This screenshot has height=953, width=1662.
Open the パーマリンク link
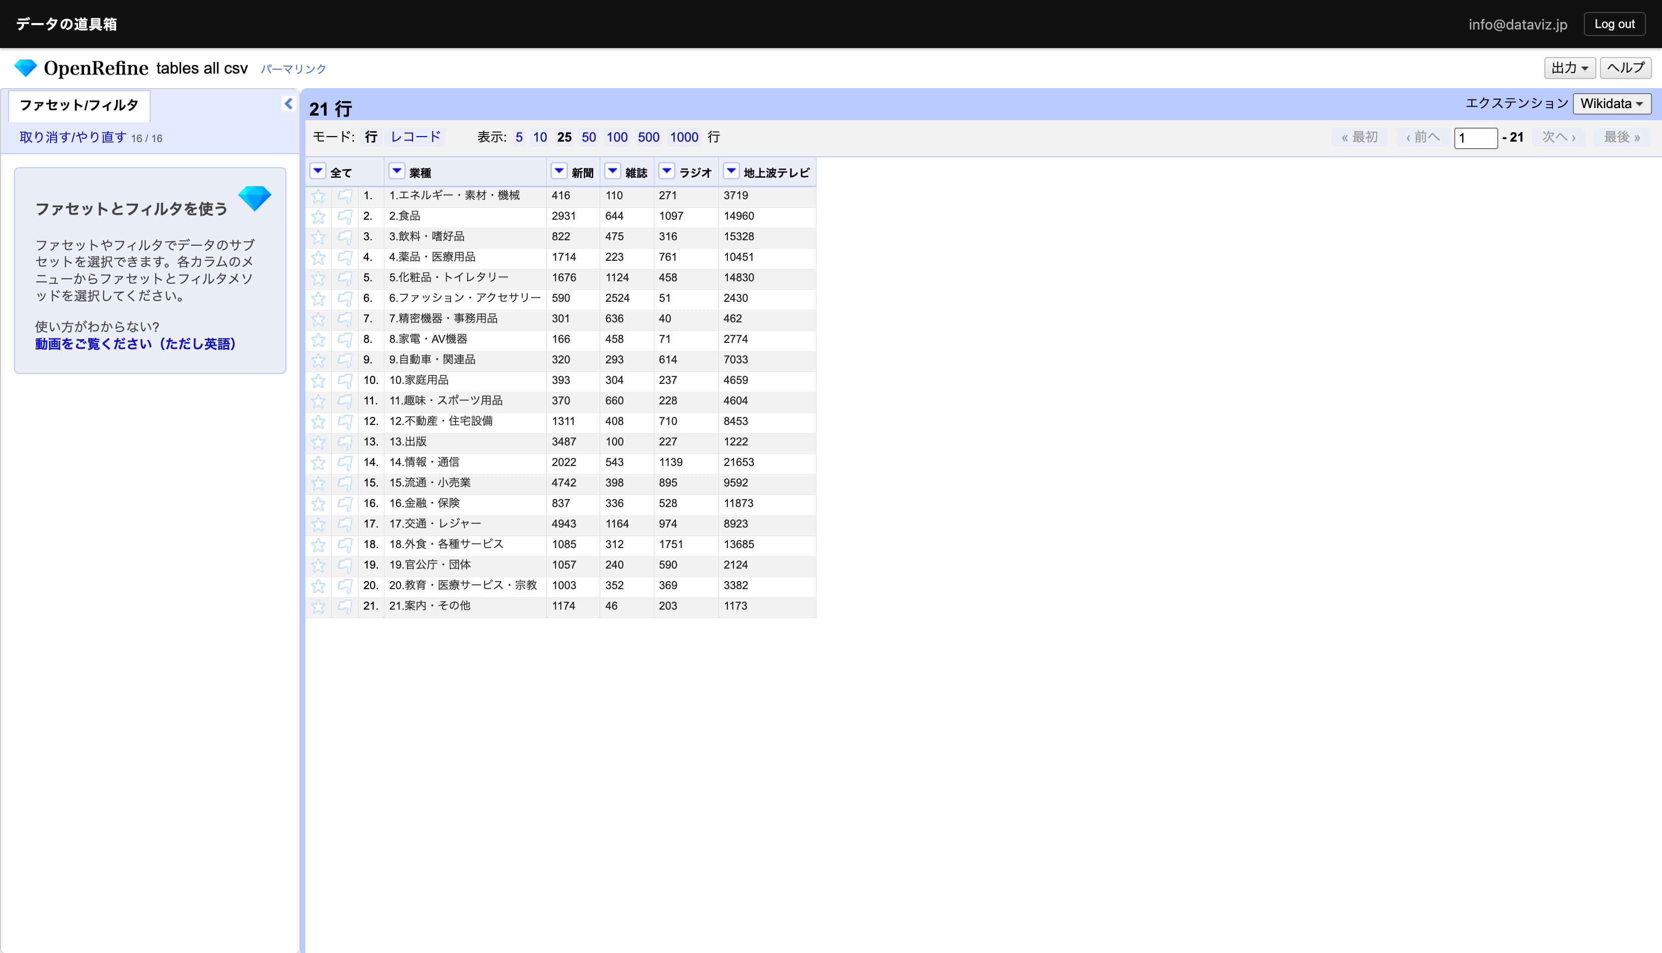(x=293, y=69)
